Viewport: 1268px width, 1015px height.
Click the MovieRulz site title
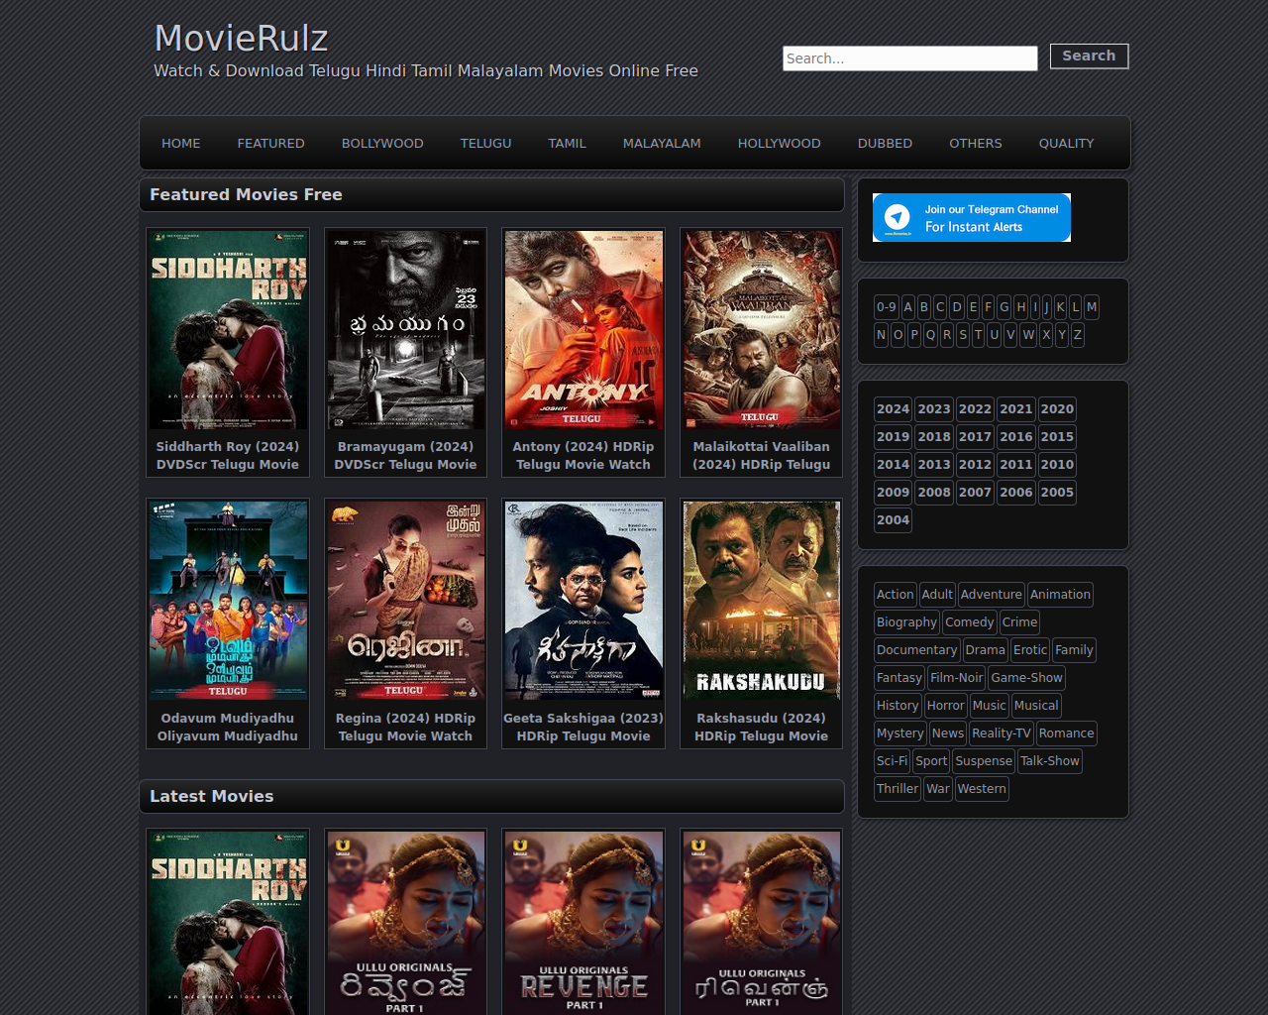(241, 39)
